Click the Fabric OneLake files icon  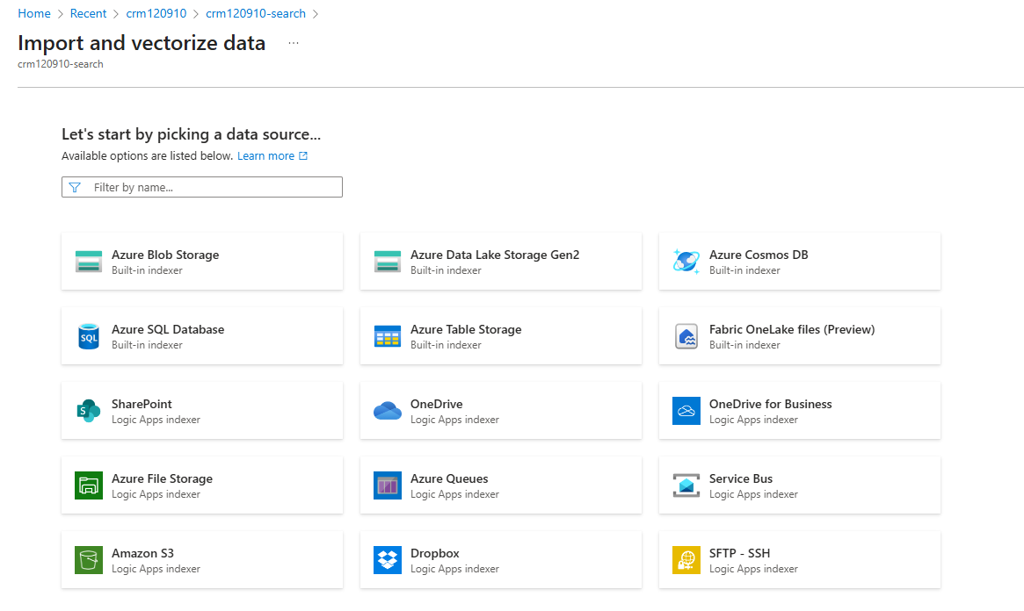coord(686,336)
